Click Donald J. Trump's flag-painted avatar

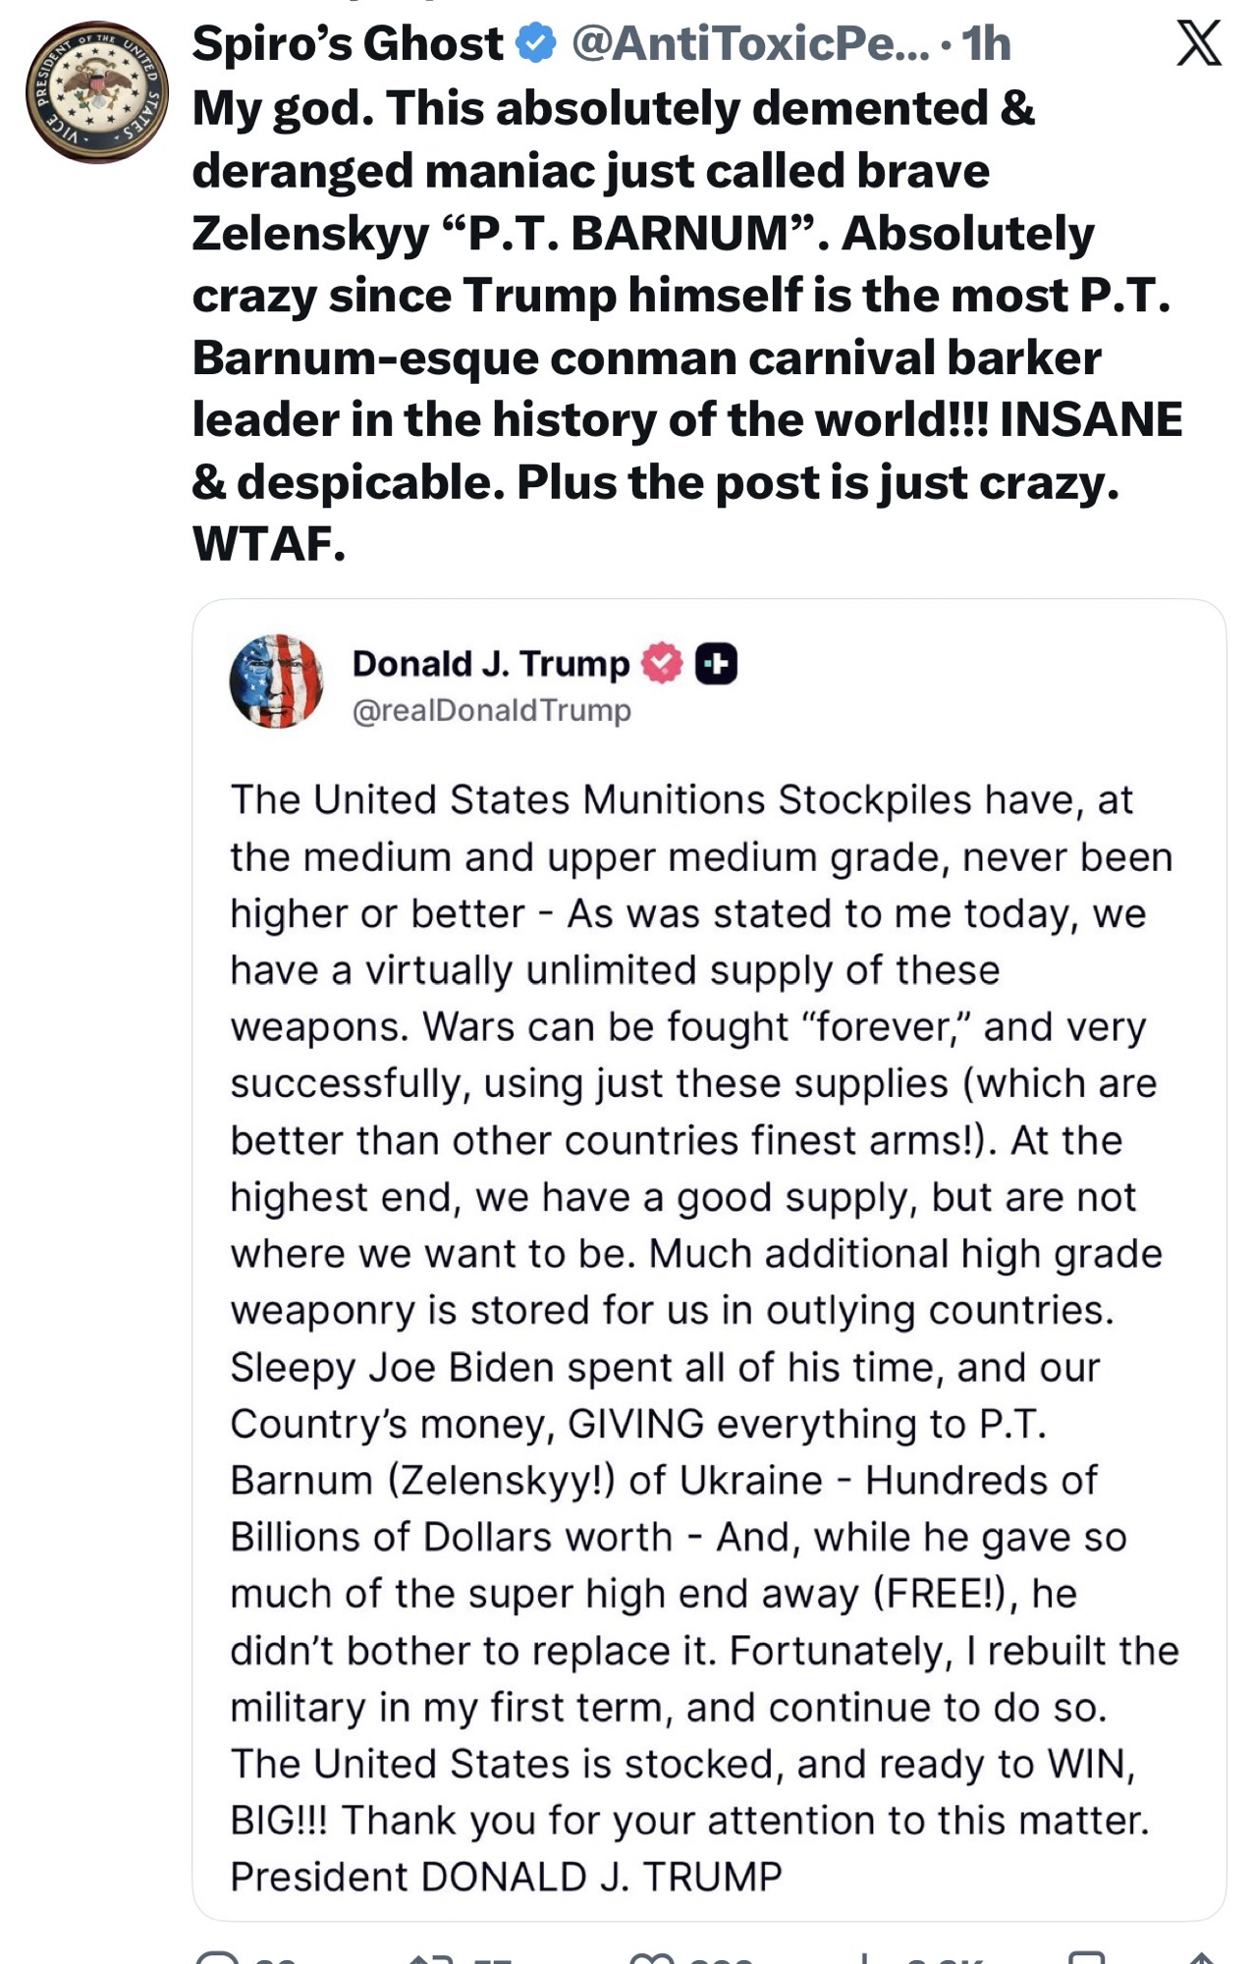[276, 681]
